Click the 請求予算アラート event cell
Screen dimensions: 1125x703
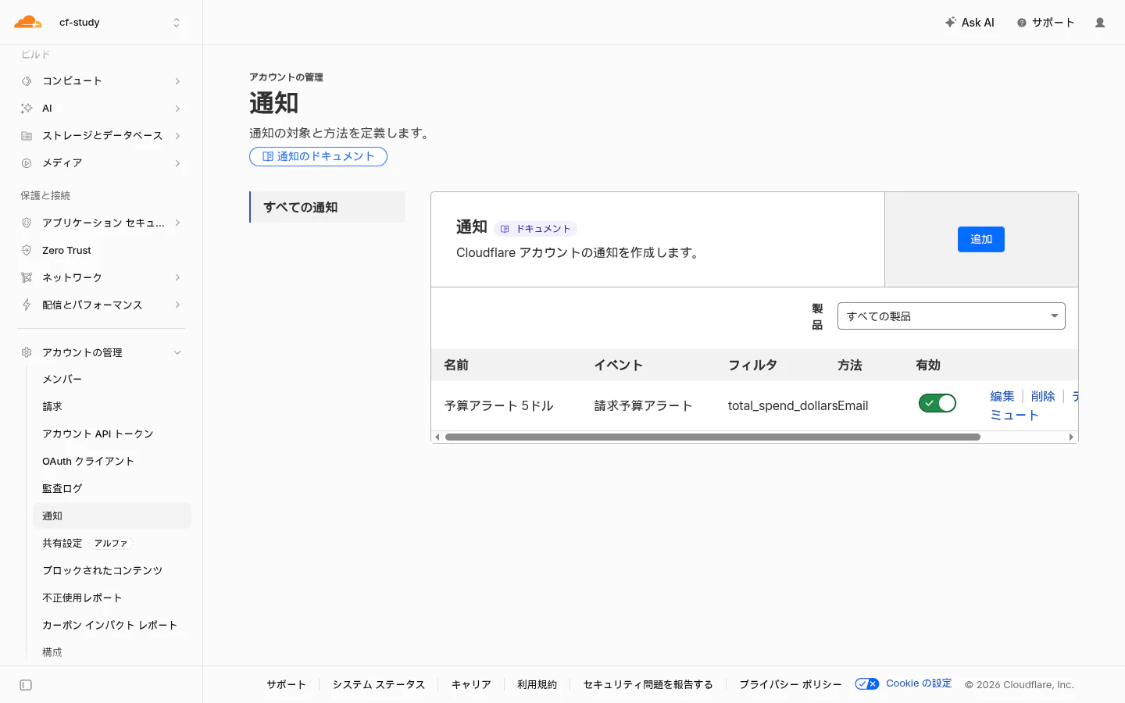tap(643, 405)
